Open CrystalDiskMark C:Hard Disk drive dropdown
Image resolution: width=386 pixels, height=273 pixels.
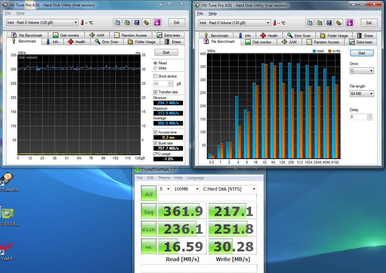point(229,189)
